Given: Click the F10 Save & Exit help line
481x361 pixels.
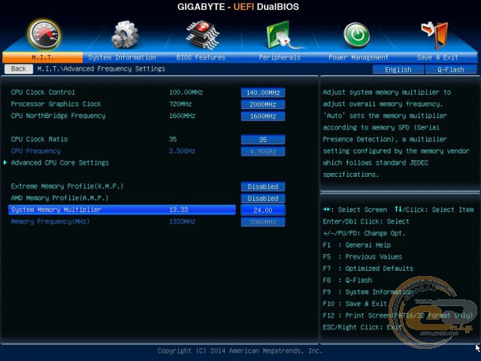Looking at the screenshot, I should coord(355,304).
